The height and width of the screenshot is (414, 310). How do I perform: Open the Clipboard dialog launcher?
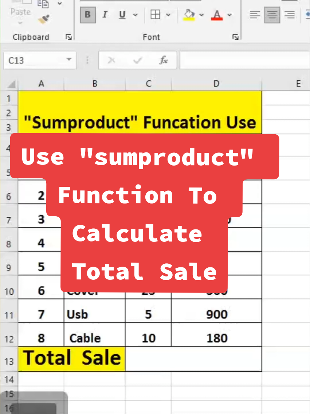tap(68, 37)
